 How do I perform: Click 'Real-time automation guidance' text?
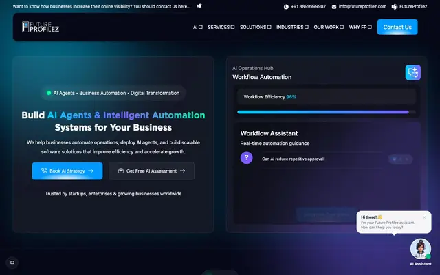click(x=275, y=144)
